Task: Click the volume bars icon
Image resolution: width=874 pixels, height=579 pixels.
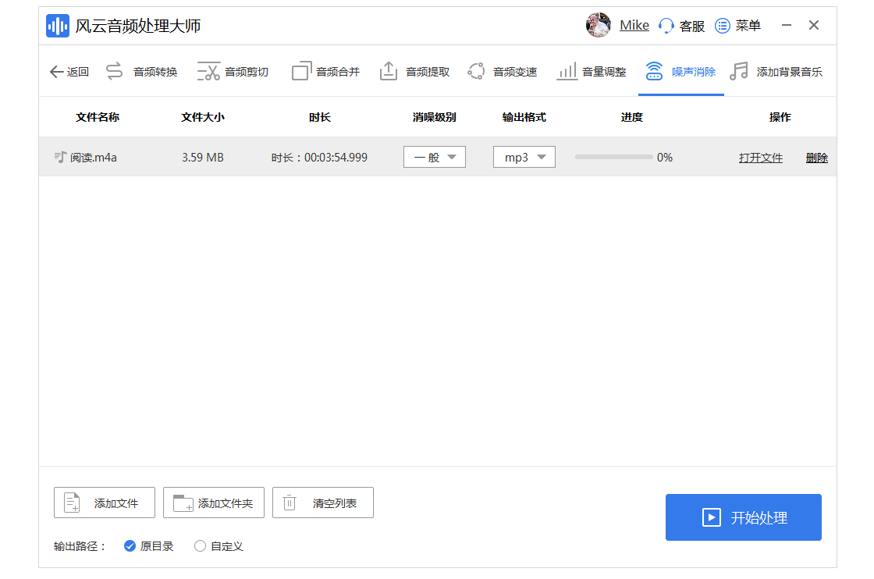Action: pos(567,71)
